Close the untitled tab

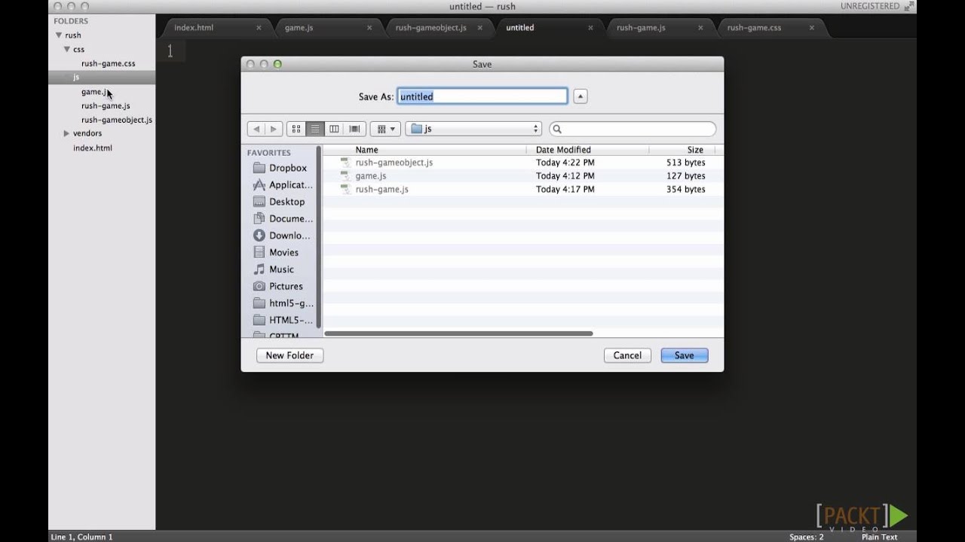tap(590, 28)
